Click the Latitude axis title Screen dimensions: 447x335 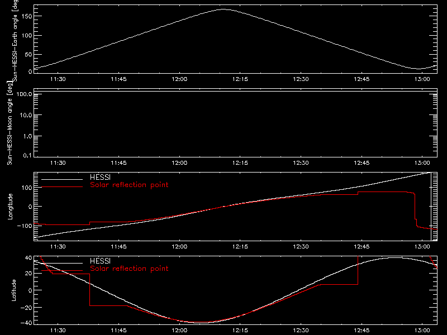coord(13,290)
